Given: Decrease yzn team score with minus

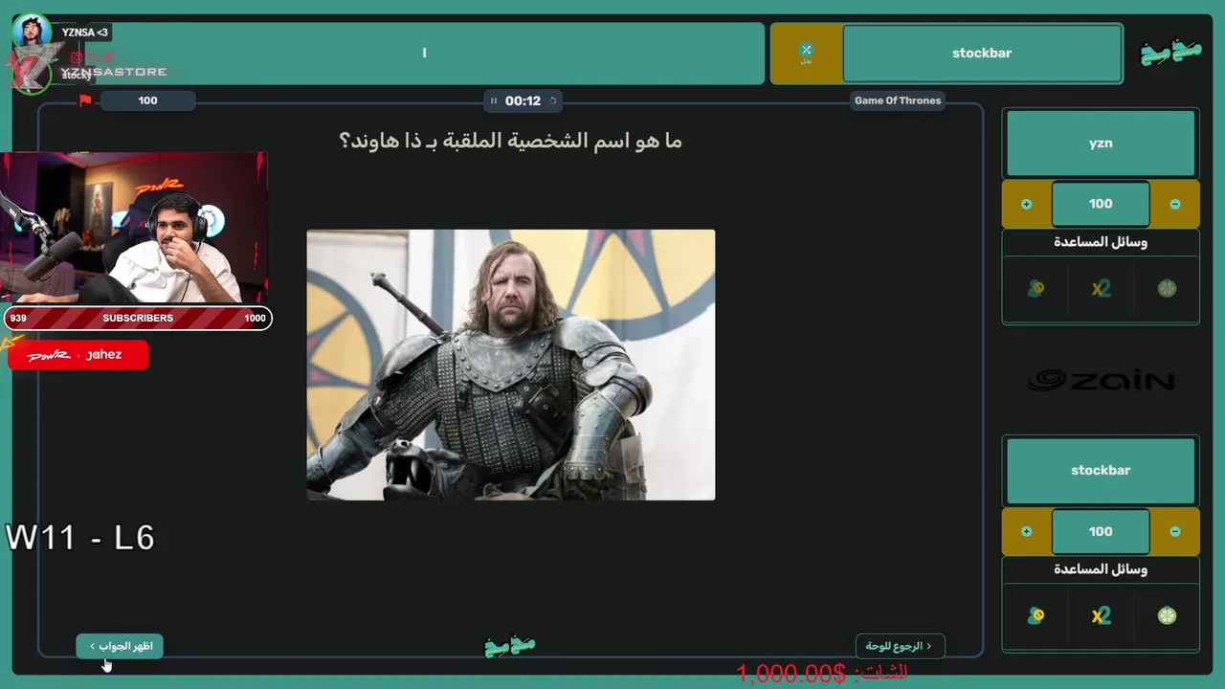Looking at the screenshot, I should 1175,204.
